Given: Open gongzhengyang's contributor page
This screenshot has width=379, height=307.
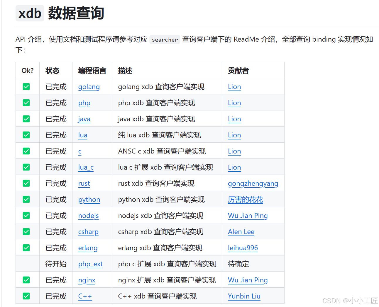Looking at the screenshot, I should (x=253, y=183).
